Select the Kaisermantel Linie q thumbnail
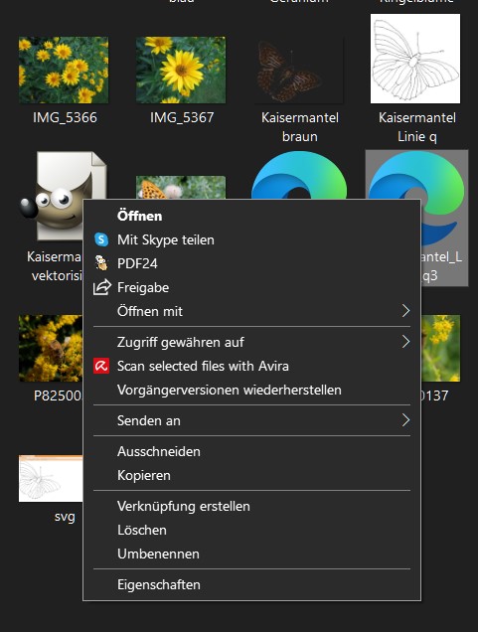 coord(415,59)
